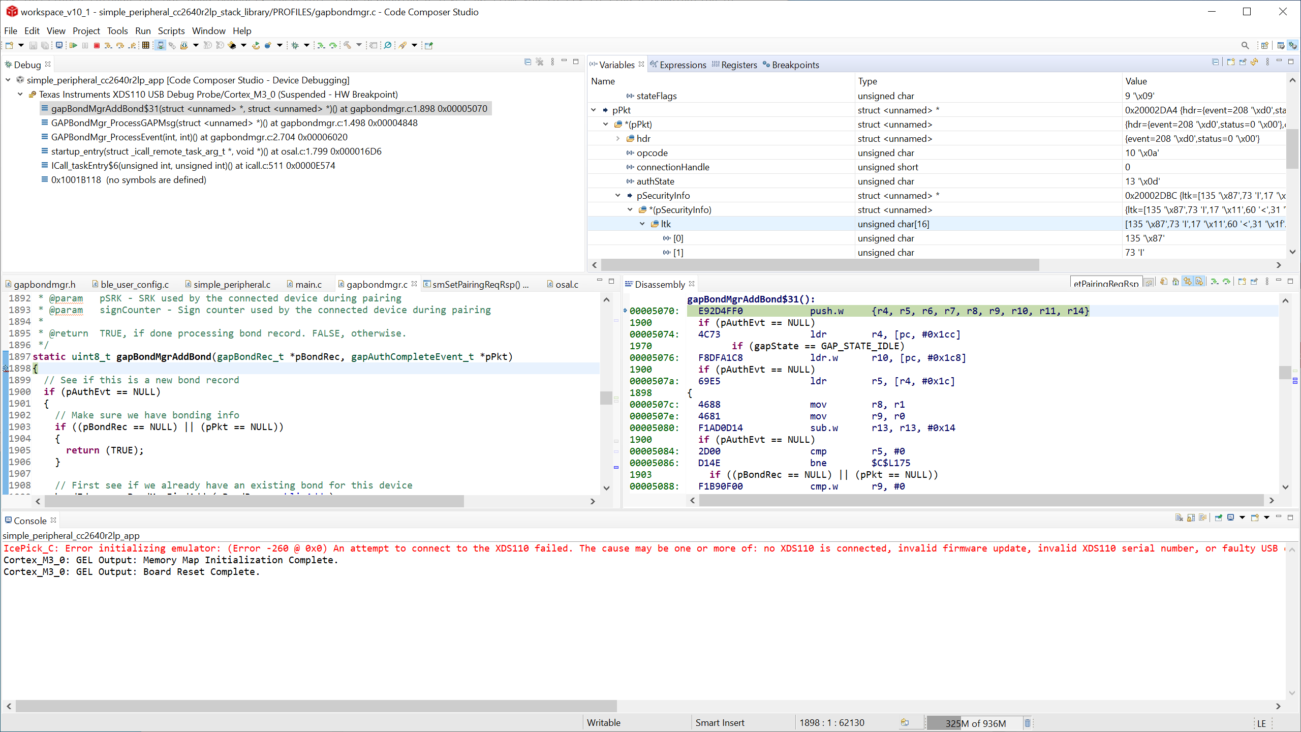
Task: Switch to the Registers tab
Action: pos(734,65)
